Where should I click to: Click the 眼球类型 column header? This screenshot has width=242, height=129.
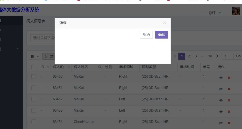(149, 67)
